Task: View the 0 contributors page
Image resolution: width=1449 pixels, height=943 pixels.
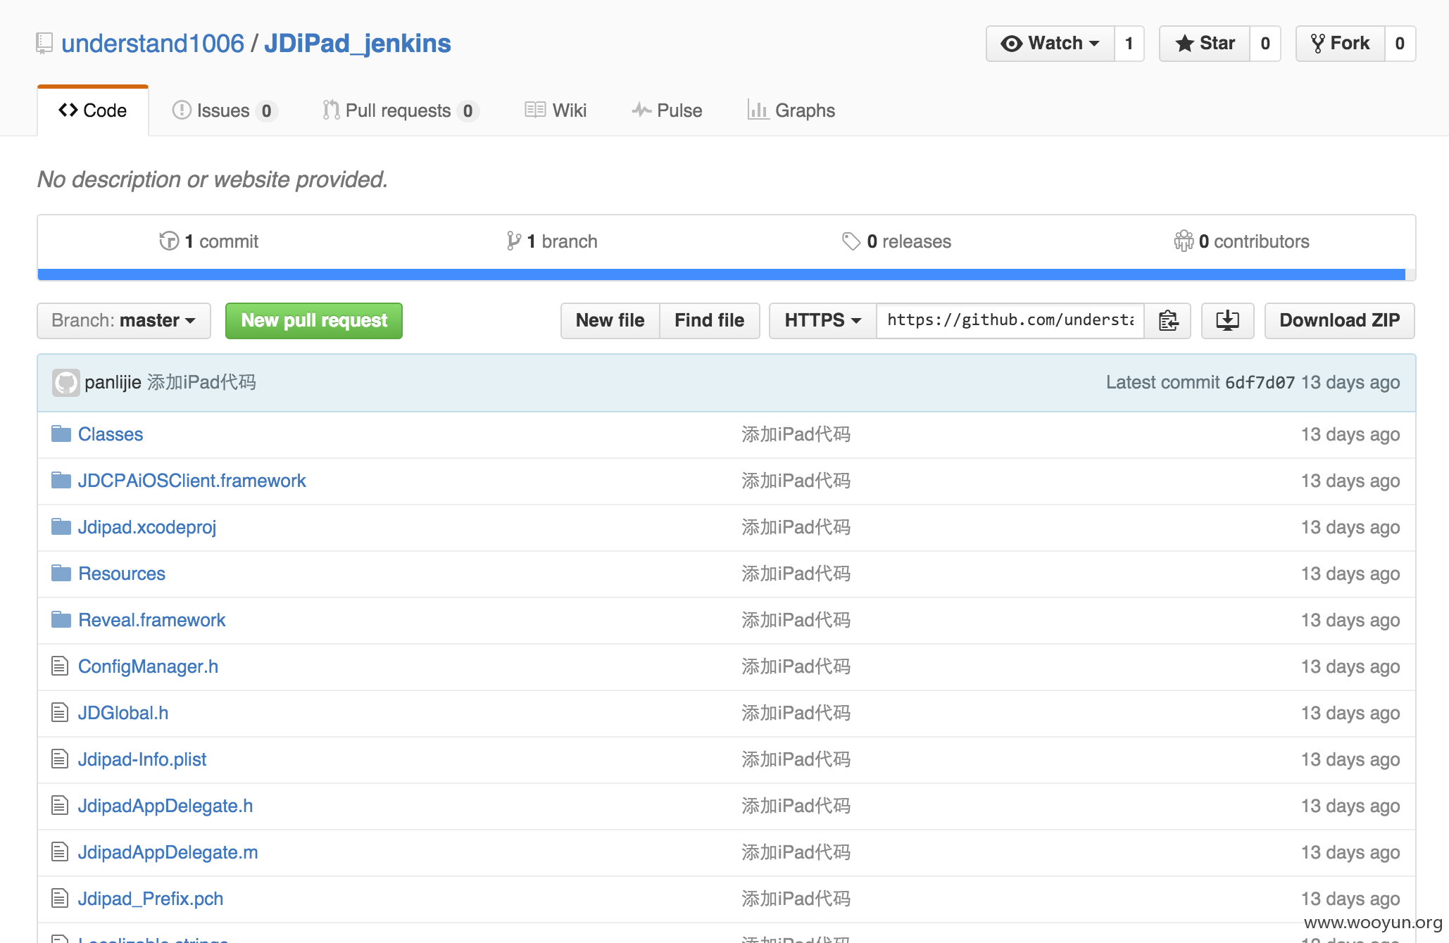Action: coord(1242,241)
